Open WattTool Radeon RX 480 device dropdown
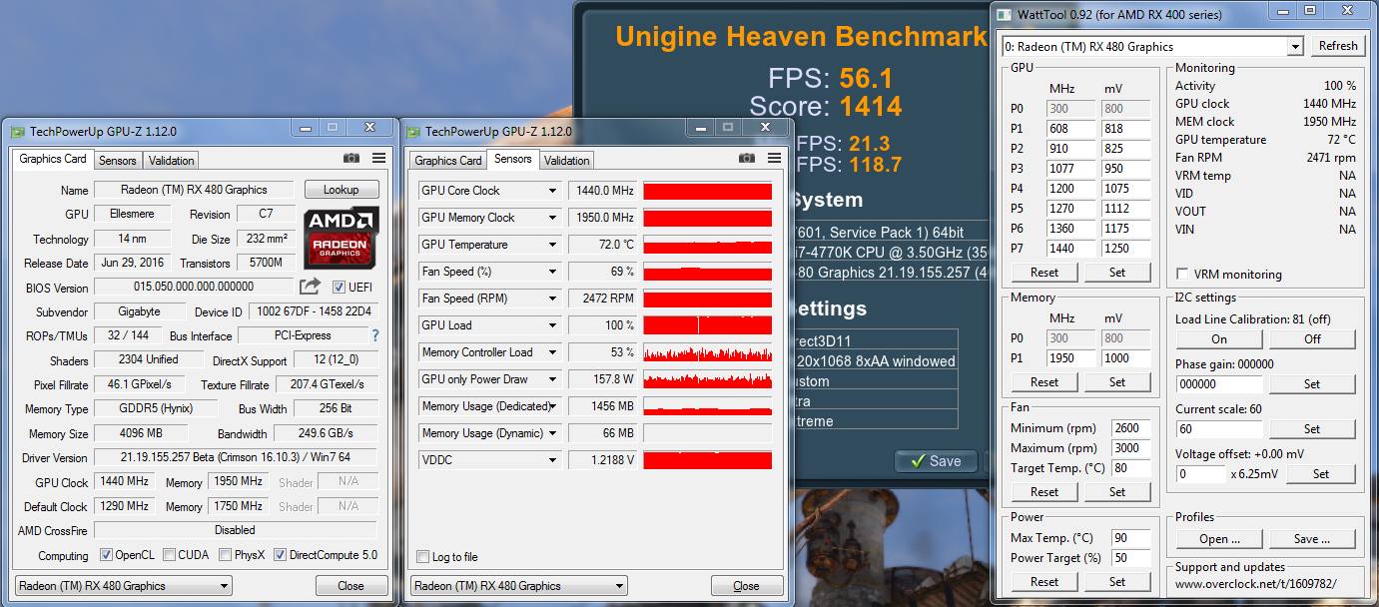Viewport: 1379px width, 607px height. (1152, 46)
